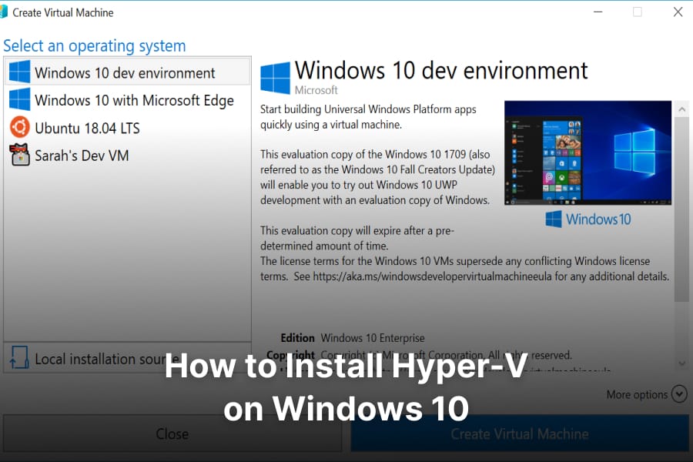This screenshot has height=462, width=693.
Task: Select Windows 10 with Microsoft Edge
Action: click(127, 100)
